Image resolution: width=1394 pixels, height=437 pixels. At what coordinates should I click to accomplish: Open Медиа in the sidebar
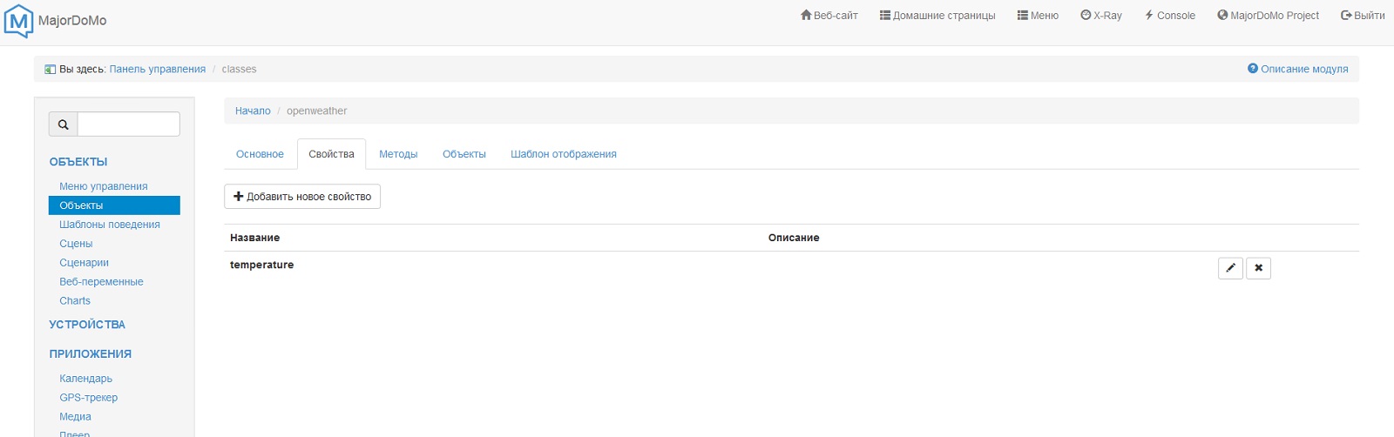coord(75,417)
